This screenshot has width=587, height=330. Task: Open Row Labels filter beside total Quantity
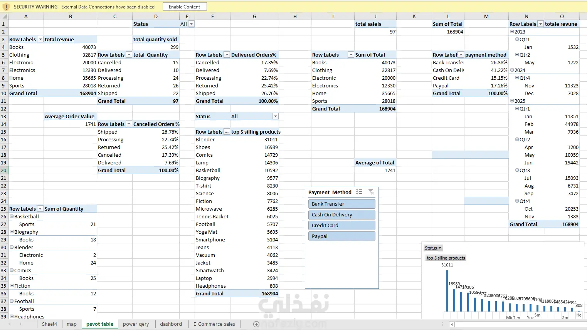point(129,55)
